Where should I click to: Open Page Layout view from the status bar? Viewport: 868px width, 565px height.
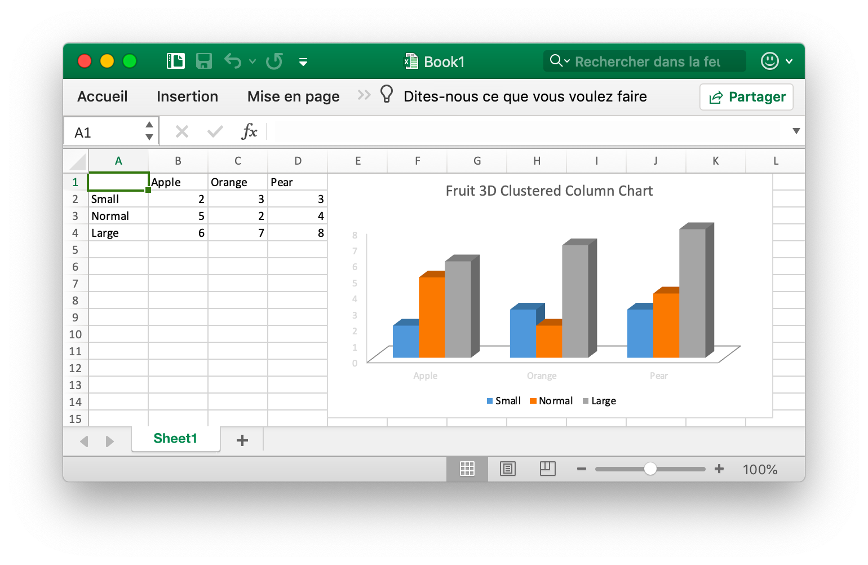[x=508, y=469]
